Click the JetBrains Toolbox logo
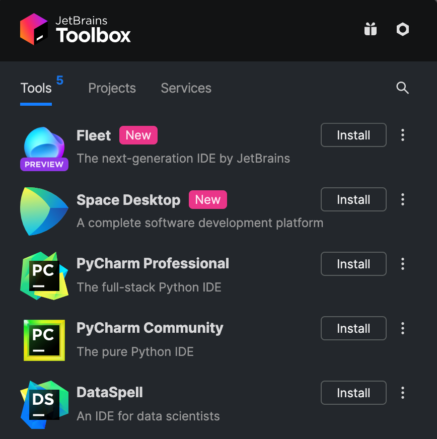The height and width of the screenshot is (439, 437). 34,29
